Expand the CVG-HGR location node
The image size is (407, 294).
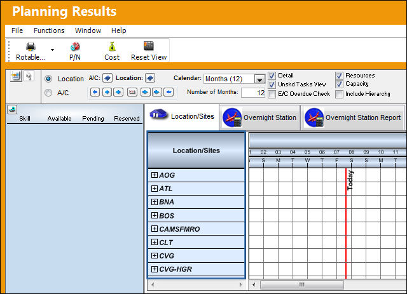tap(155, 269)
